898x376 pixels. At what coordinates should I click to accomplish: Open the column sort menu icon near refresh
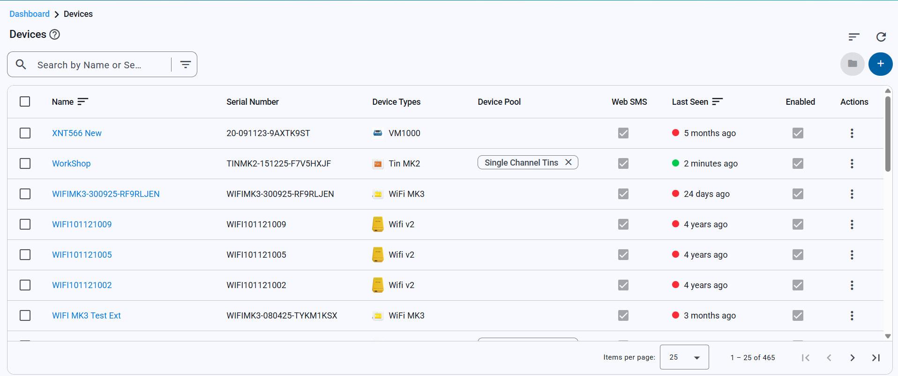tap(853, 37)
